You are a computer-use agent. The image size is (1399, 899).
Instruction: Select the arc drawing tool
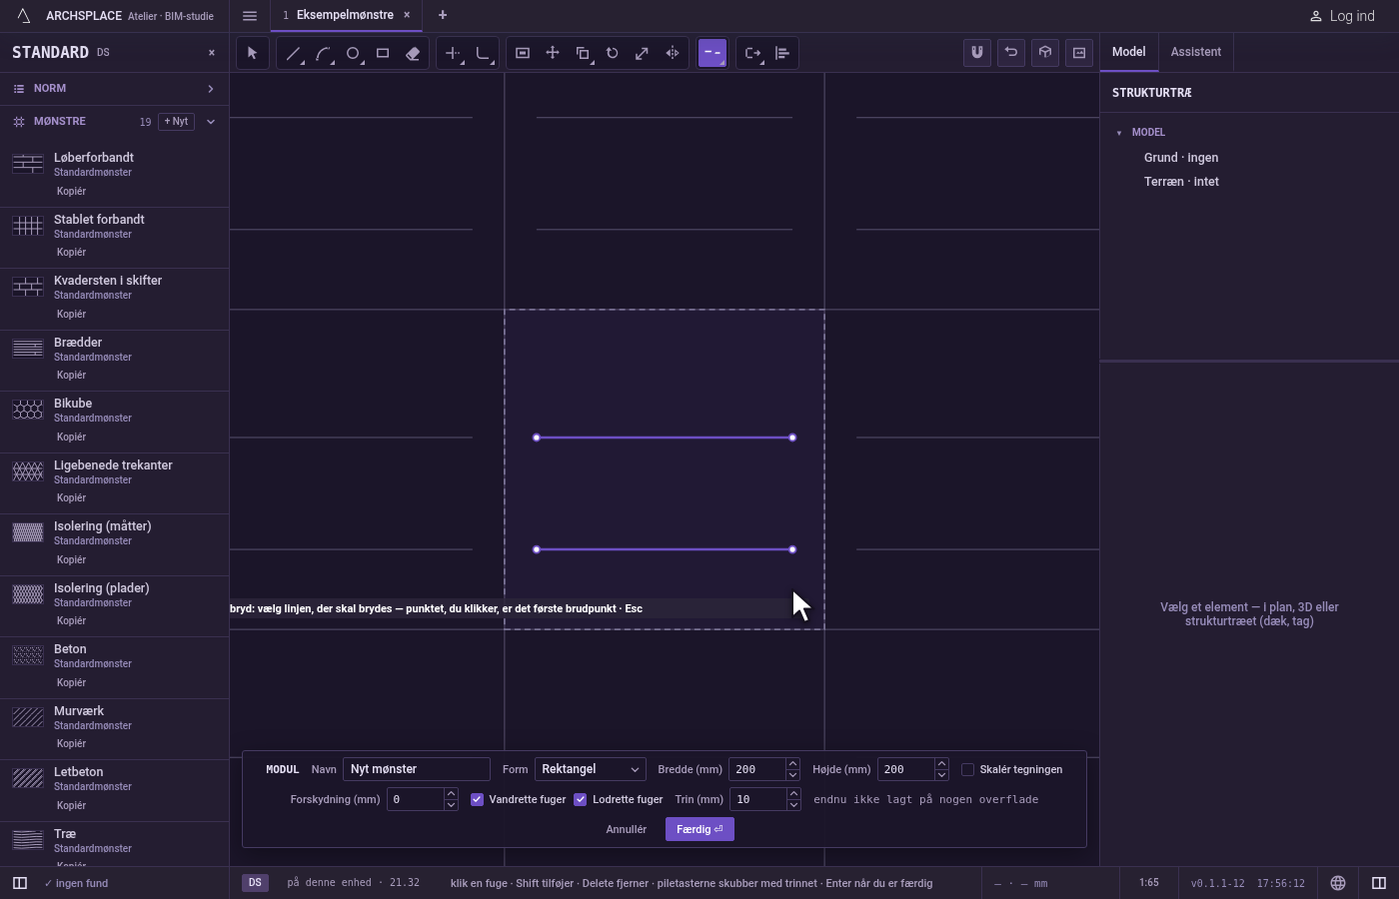tap(323, 53)
